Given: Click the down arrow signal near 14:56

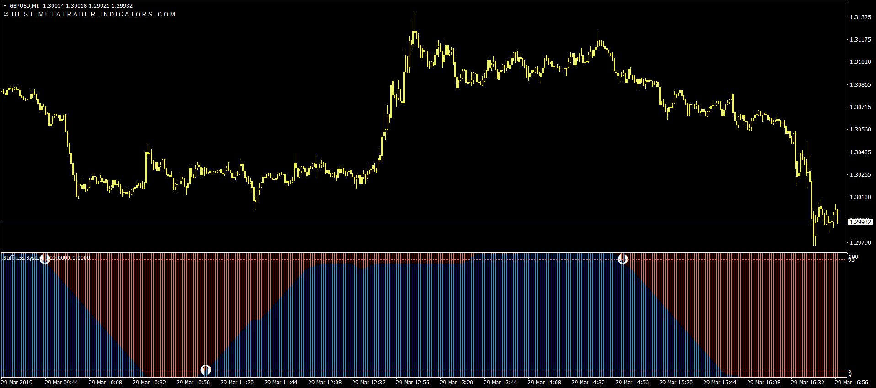Looking at the screenshot, I should pyautogui.click(x=623, y=259).
